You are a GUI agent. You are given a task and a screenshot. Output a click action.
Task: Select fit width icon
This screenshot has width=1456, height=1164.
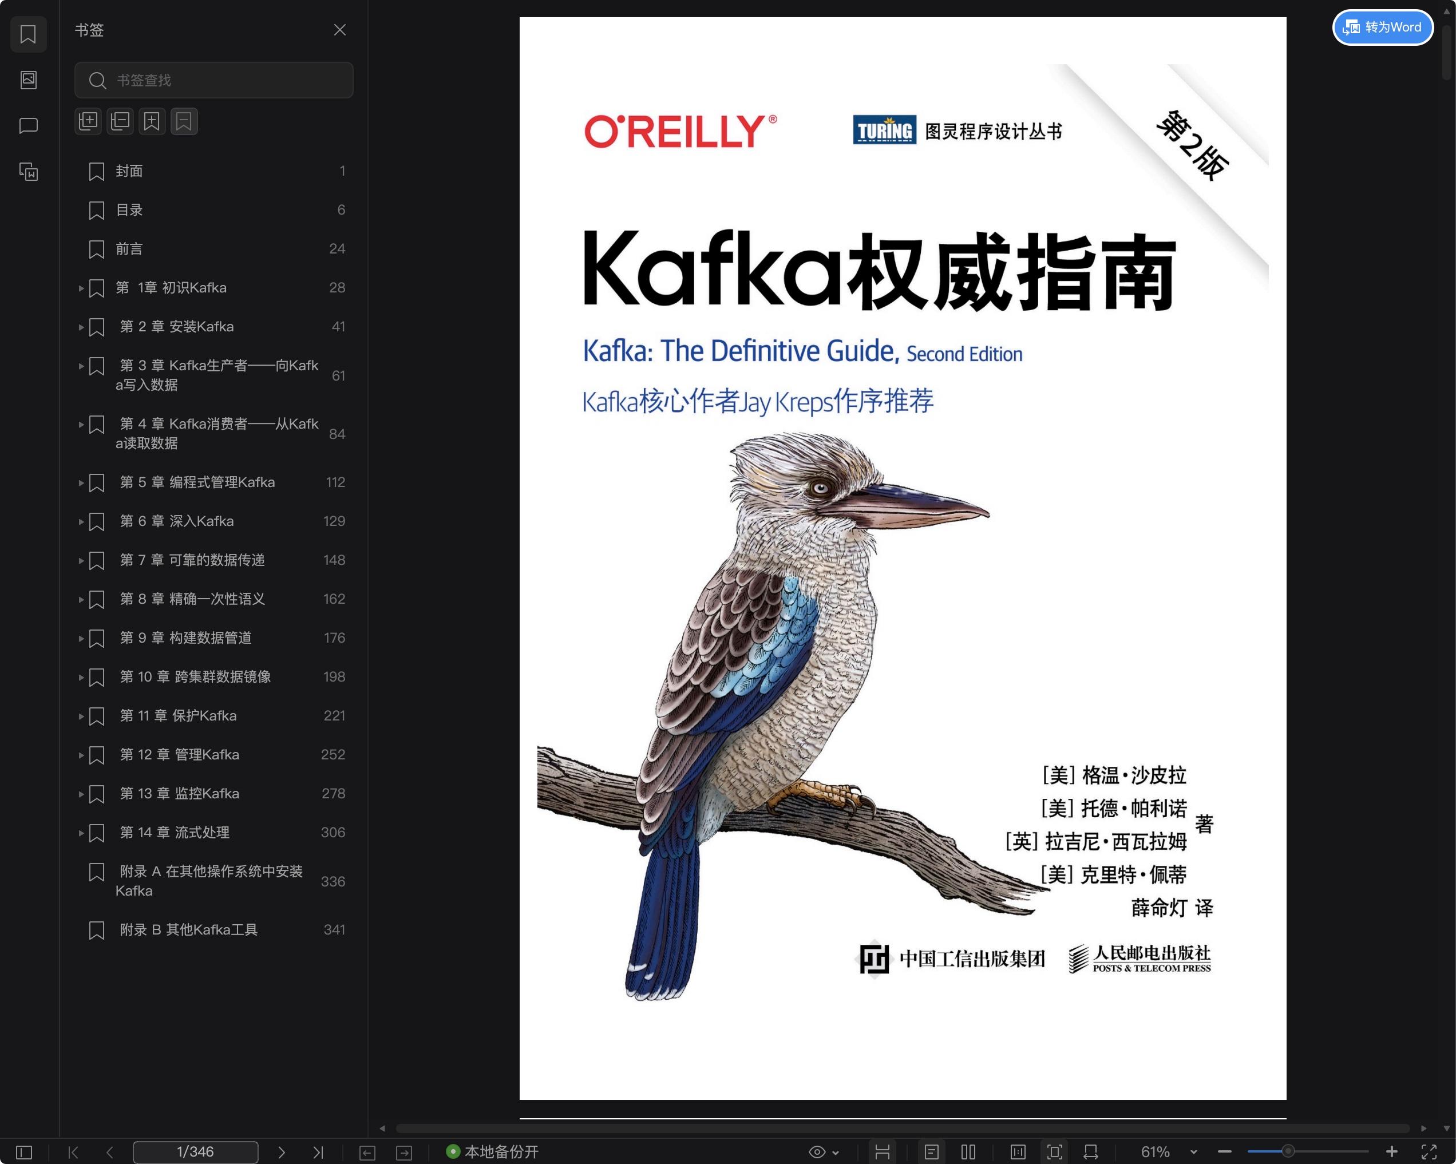click(x=1091, y=1152)
